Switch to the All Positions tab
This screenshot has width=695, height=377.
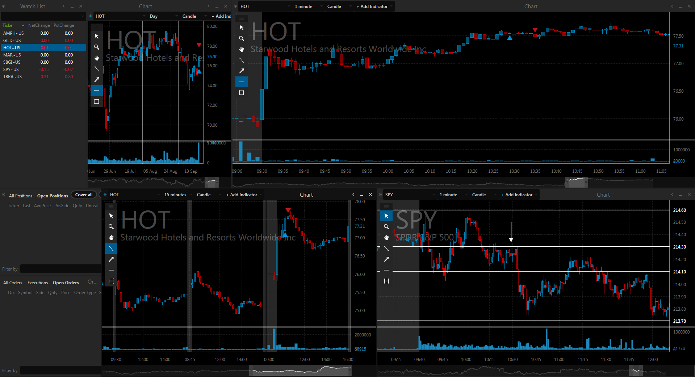pos(21,196)
